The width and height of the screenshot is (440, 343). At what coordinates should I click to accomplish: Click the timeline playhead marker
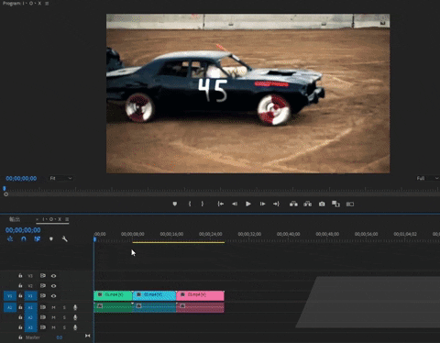coord(94,239)
